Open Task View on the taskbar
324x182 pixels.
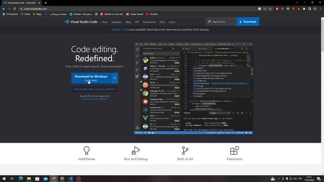(x=12, y=178)
